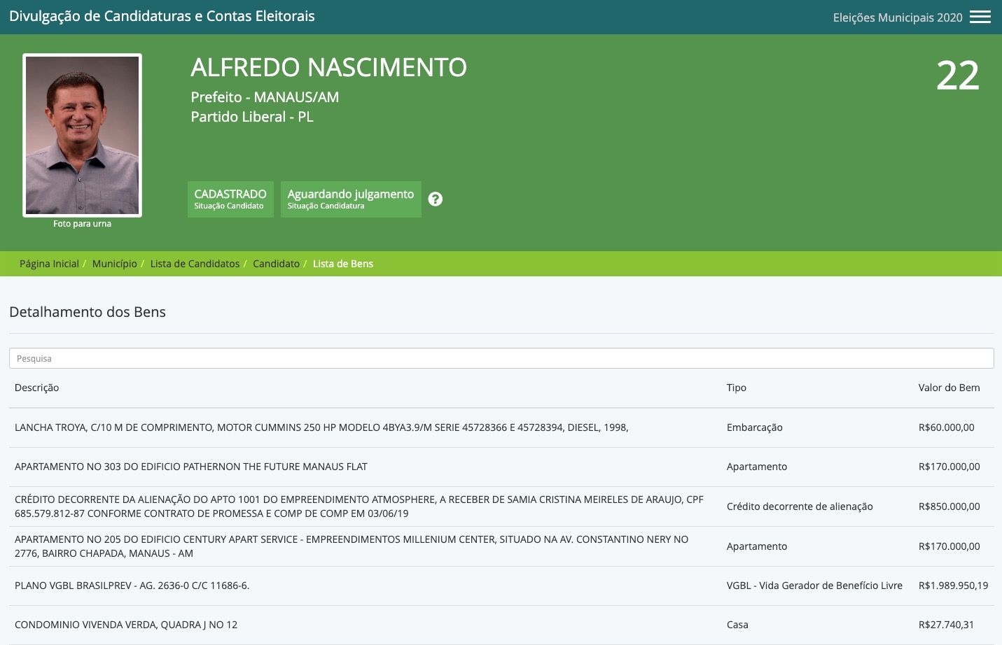Click the Pesquisa search field
Screen dimensions: 1002x645
[501, 357]
